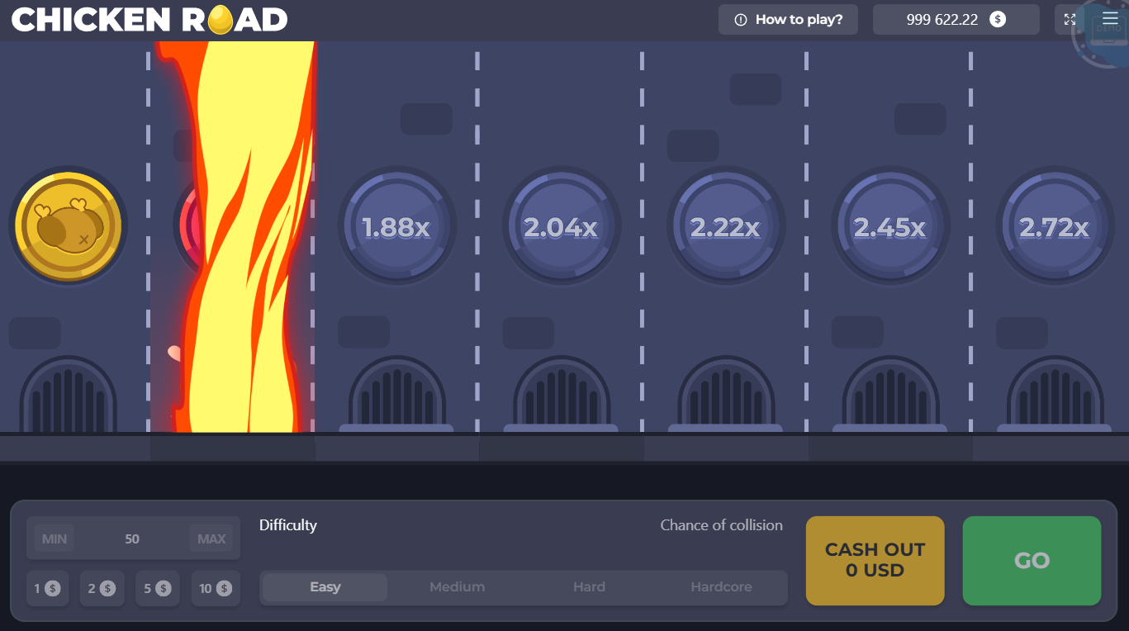The height and width of the screenshot is (631, 1129).
Task: Click the bet amount field showing 50
Action: (133, 538)
